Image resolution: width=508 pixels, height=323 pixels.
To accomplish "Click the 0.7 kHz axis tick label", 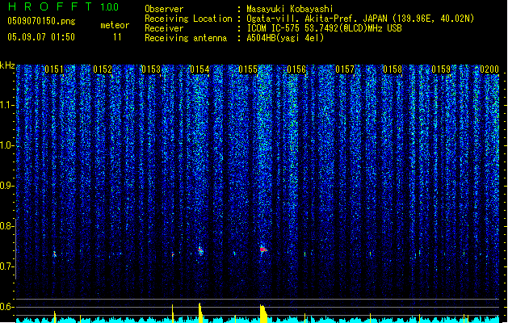I will click(x=7, y=266).
